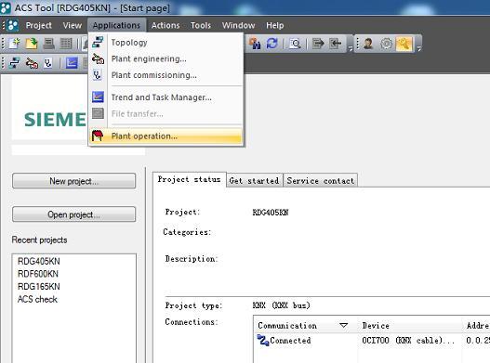
Task: Open Trend and Task Manager... entry
Action: click(166, 97)
